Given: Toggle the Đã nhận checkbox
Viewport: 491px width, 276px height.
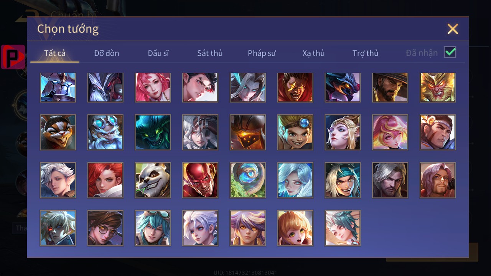Looking at the screenshot, I should (450, 53).
